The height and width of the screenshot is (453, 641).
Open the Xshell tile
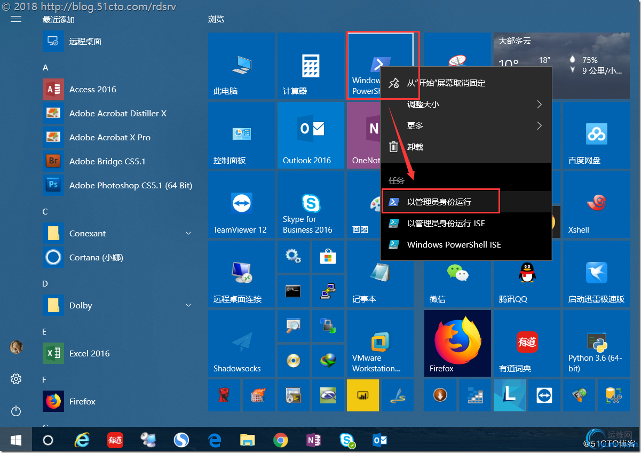[x=596, y=205]
